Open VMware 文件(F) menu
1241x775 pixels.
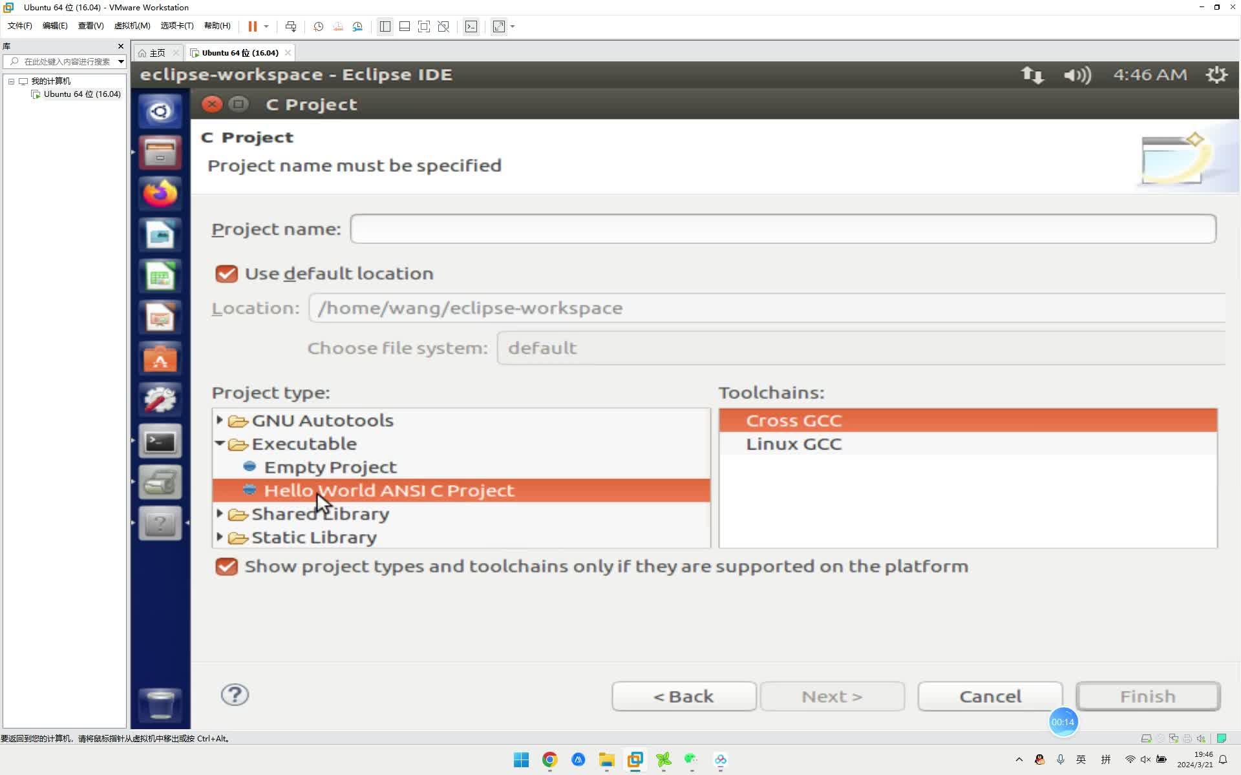click(19, 26)
